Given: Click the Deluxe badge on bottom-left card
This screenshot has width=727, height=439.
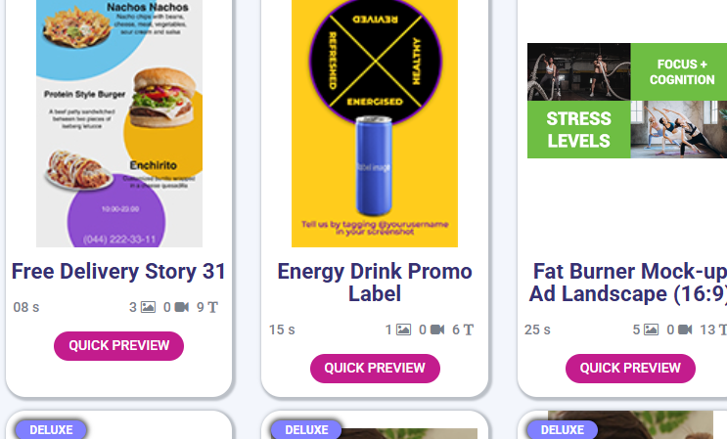Looking at the screenshot, I should coord(51,429).
